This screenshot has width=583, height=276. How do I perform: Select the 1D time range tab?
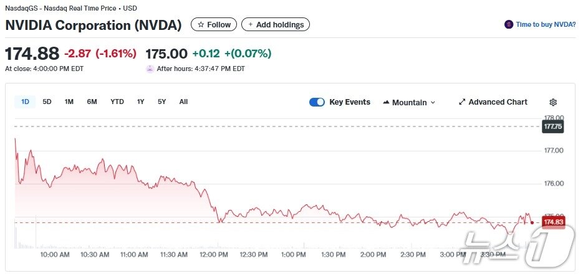pos(25,102)
